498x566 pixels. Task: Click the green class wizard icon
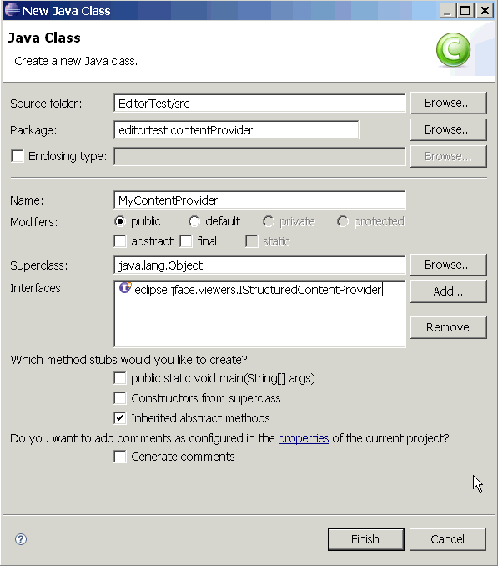pyautogui.click(x=453, y=50)
